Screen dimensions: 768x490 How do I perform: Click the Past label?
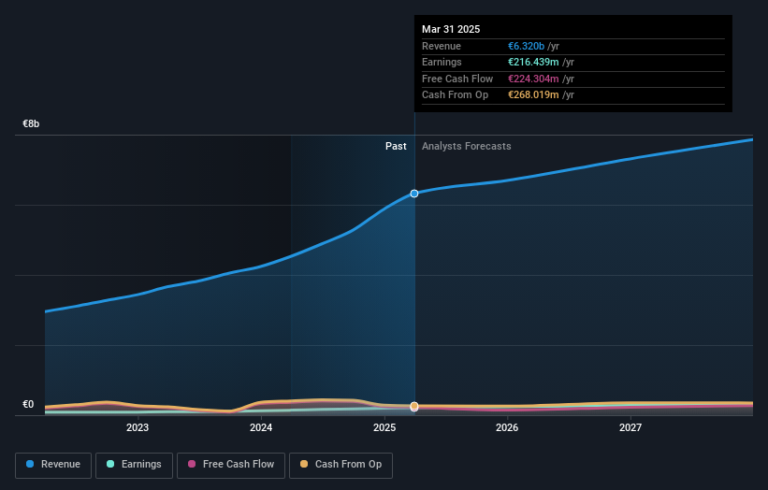pos(396,147)
